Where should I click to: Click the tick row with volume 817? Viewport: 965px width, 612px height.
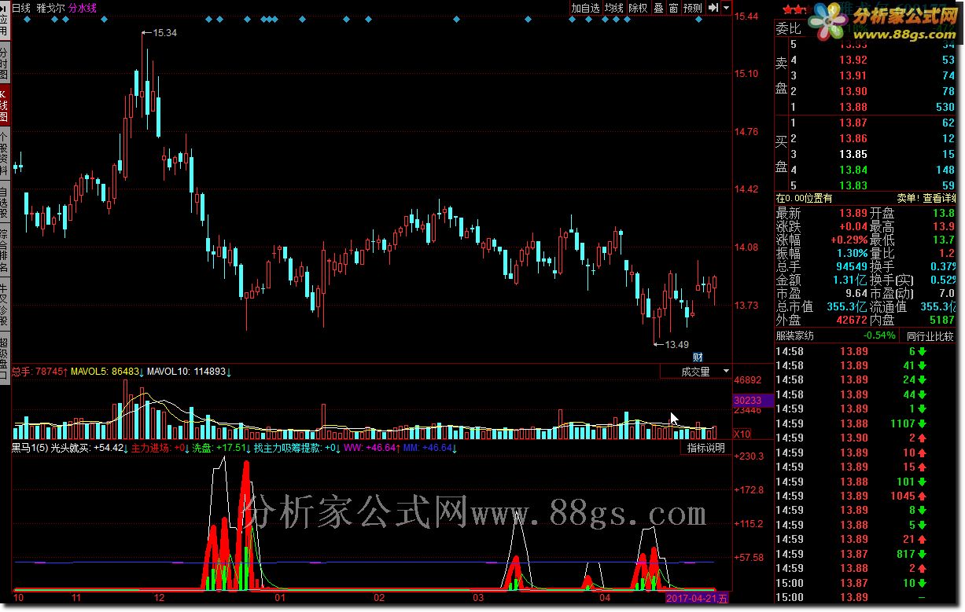(x=866, y=554)
